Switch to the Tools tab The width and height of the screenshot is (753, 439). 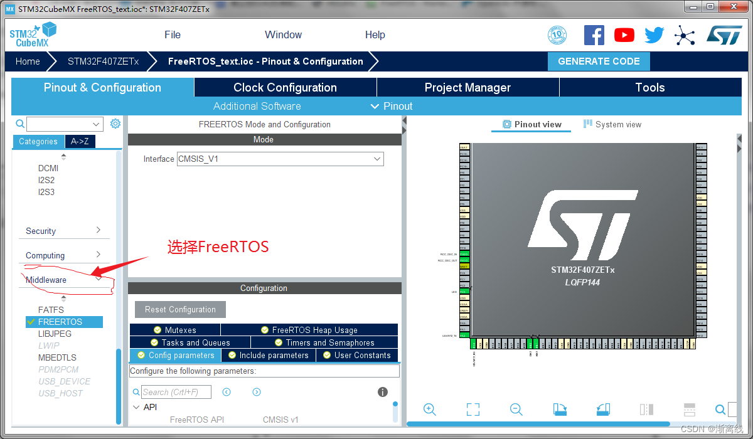(650, 87)
